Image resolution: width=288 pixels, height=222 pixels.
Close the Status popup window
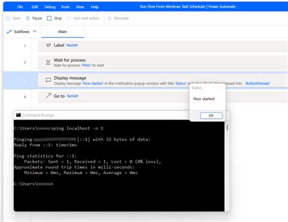[221, 87]
